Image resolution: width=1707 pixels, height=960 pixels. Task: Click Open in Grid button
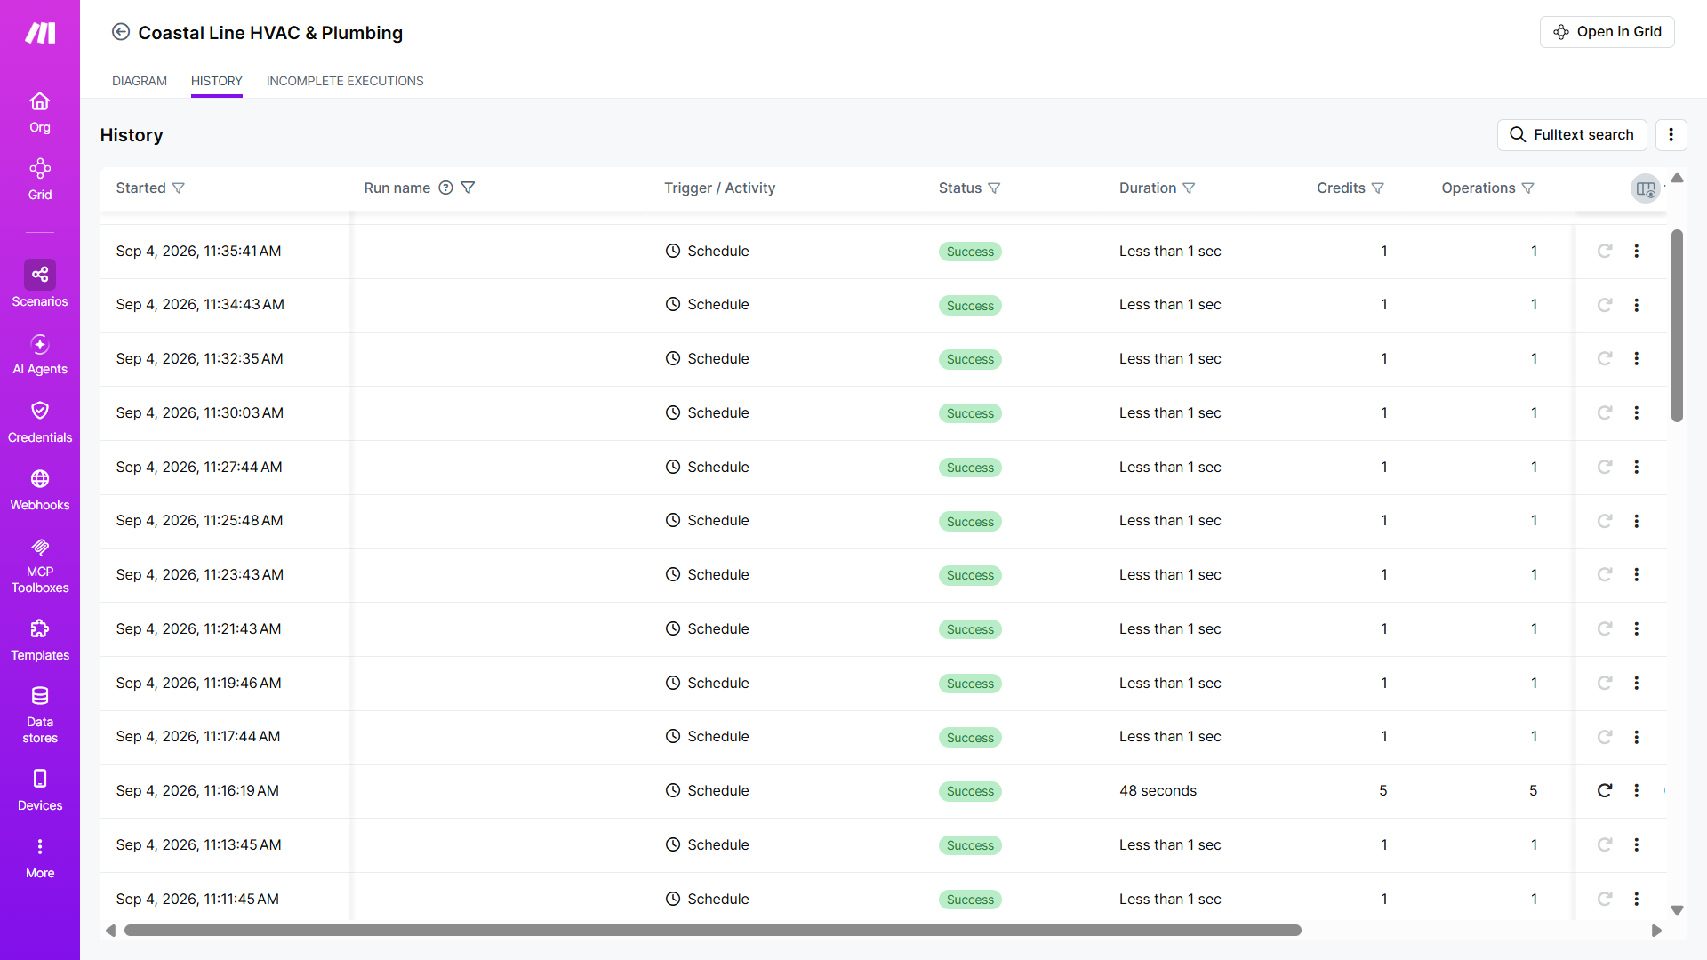click(1607, 32)
